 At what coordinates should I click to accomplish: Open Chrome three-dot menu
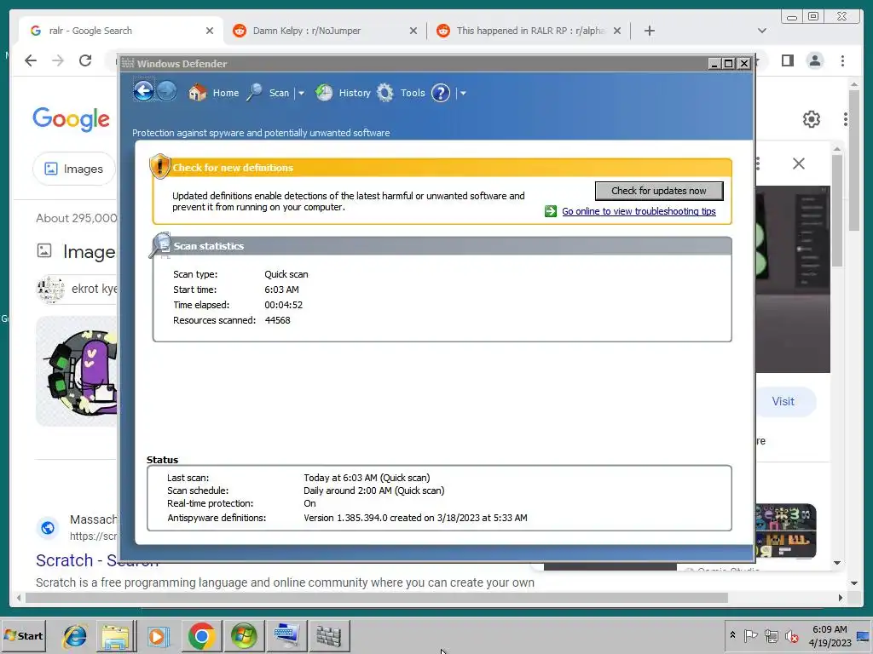click(843, 60)
